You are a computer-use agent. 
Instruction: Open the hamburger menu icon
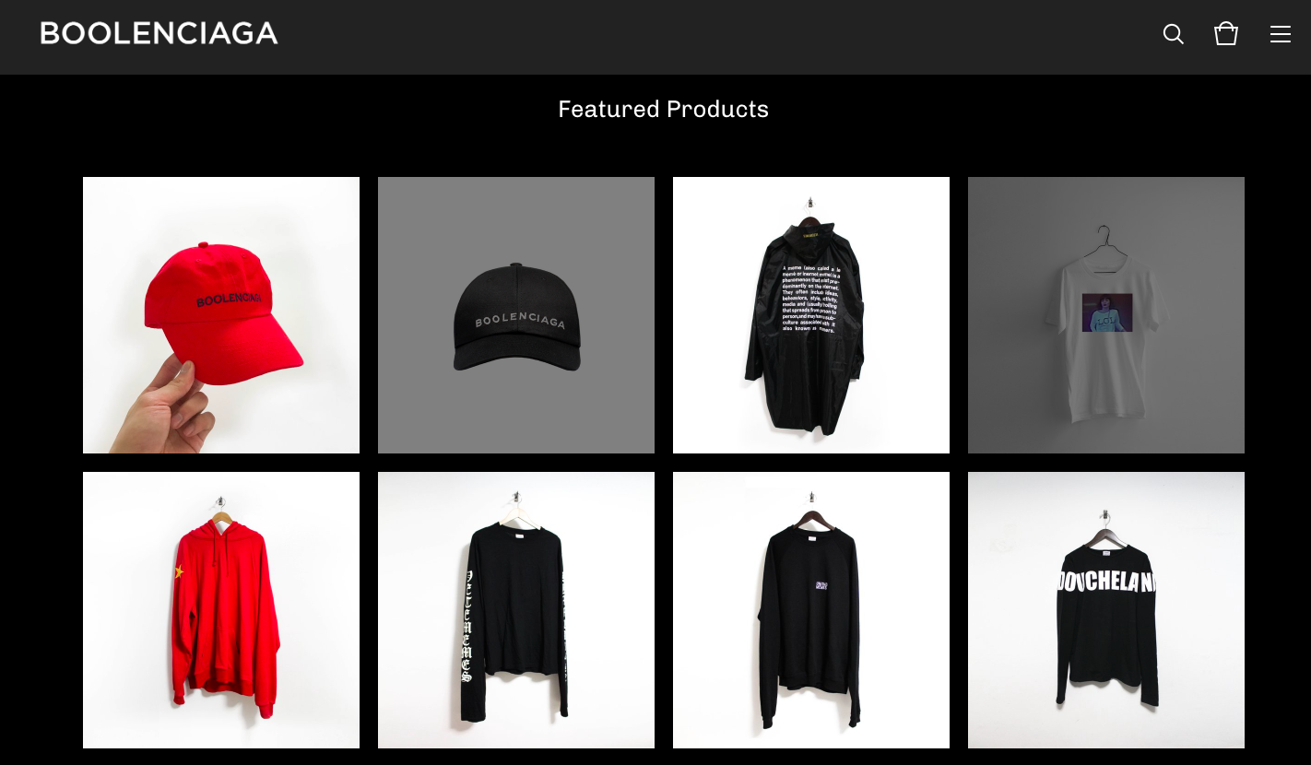click(x=1280, y=34)
